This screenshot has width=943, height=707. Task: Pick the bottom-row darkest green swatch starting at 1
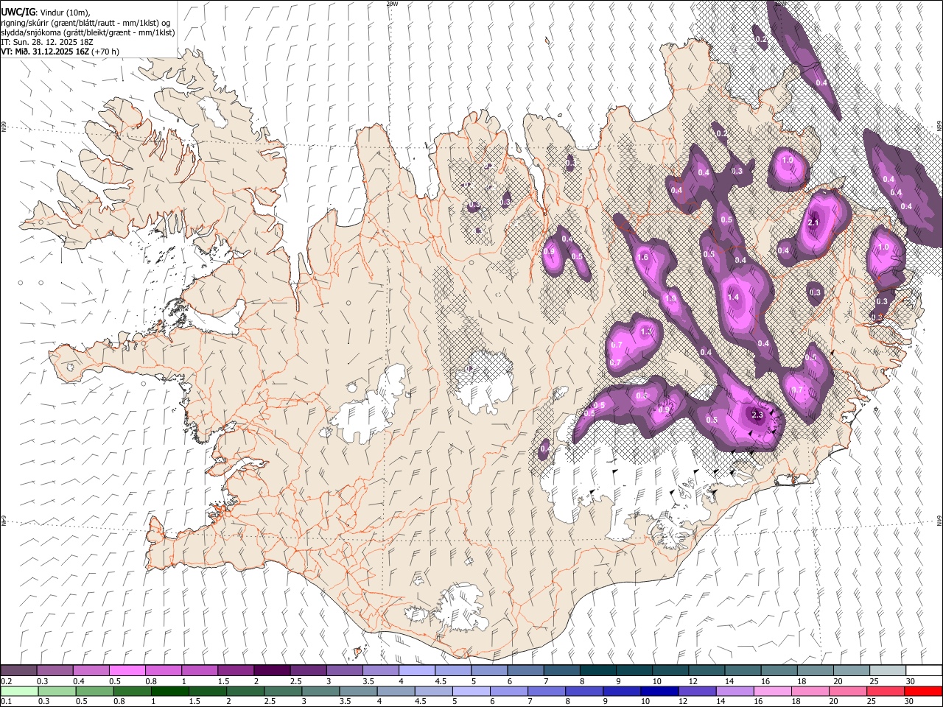point(169,691)
